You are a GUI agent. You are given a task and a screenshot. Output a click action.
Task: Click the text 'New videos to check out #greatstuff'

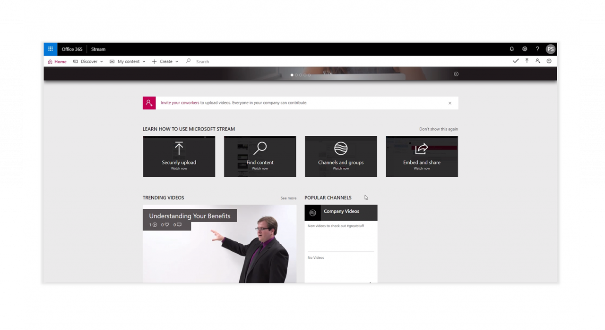point(336,226)
